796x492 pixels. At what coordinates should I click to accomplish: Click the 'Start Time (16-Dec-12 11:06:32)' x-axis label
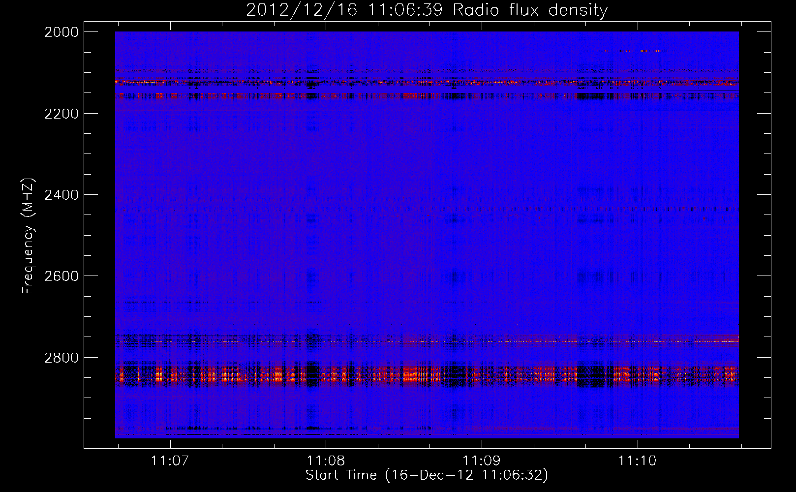427,475
